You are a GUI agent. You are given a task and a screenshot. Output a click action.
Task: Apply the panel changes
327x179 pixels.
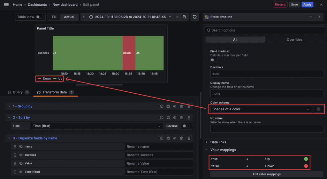pyautogui.click(x=308, y=4)
